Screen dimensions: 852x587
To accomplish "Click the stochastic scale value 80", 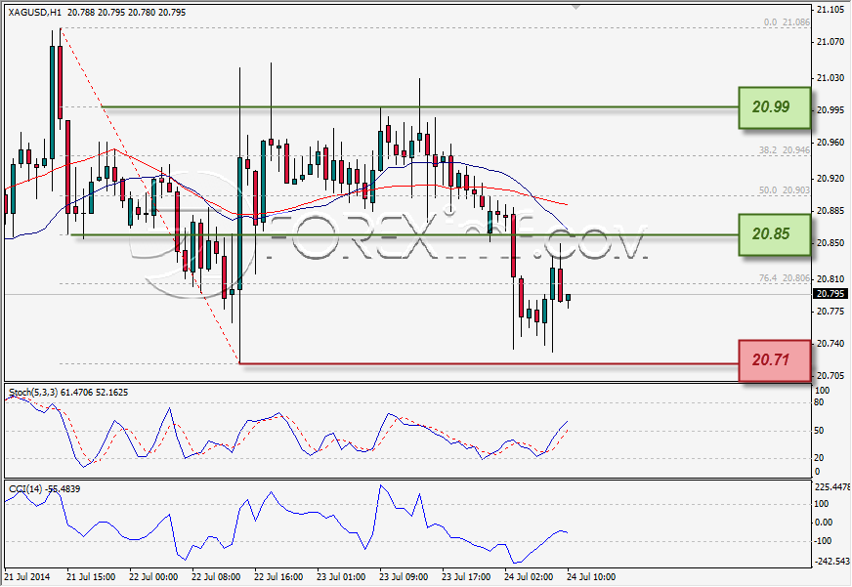I will click(820, 402).
